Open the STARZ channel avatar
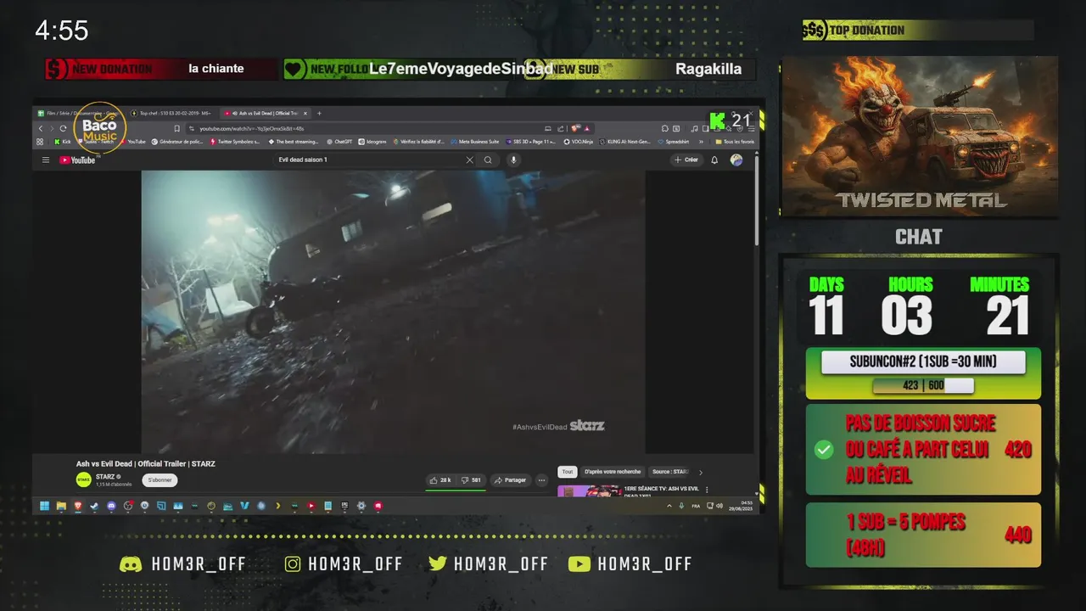 point(83,480)
